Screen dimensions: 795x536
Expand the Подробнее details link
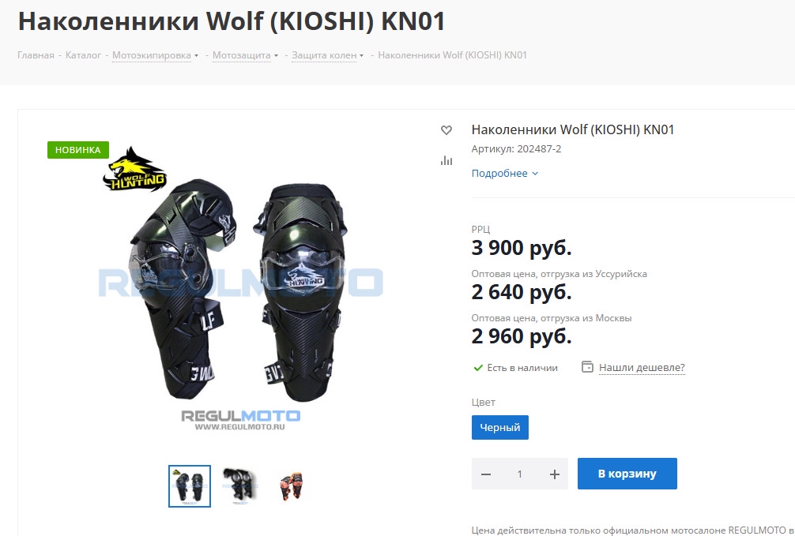(x=505, y=173)
